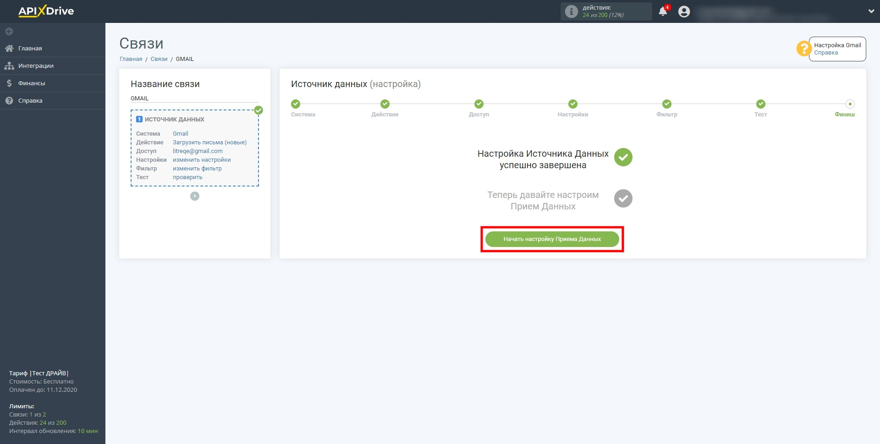Click Финиш step label
The width and height of the screenshot is (880, 444).
point(845,115)
